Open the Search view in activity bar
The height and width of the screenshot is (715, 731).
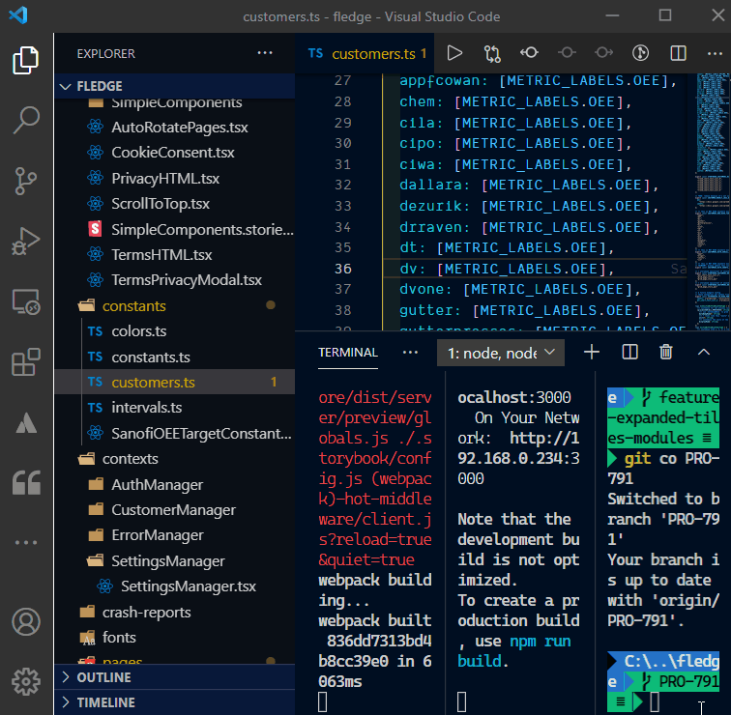[26, 120]
